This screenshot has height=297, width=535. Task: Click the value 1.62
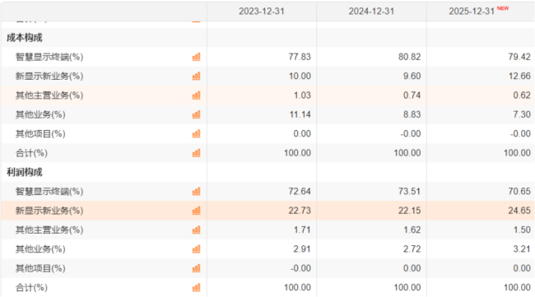(412, 230)
